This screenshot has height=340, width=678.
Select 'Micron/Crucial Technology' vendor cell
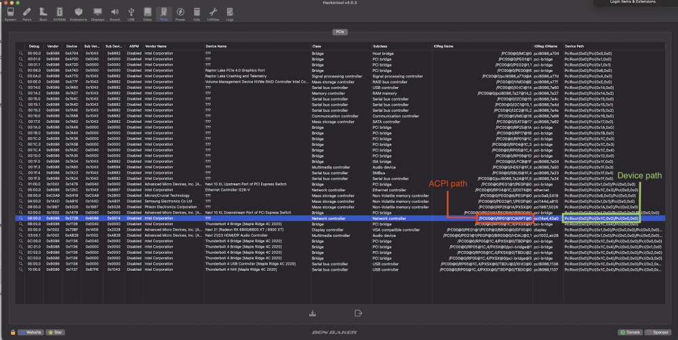pos(167,195)
